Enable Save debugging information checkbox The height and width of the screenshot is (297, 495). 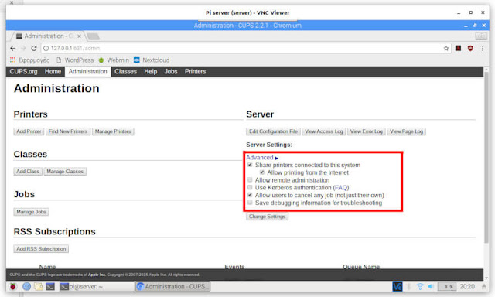[x=250, y=203]
